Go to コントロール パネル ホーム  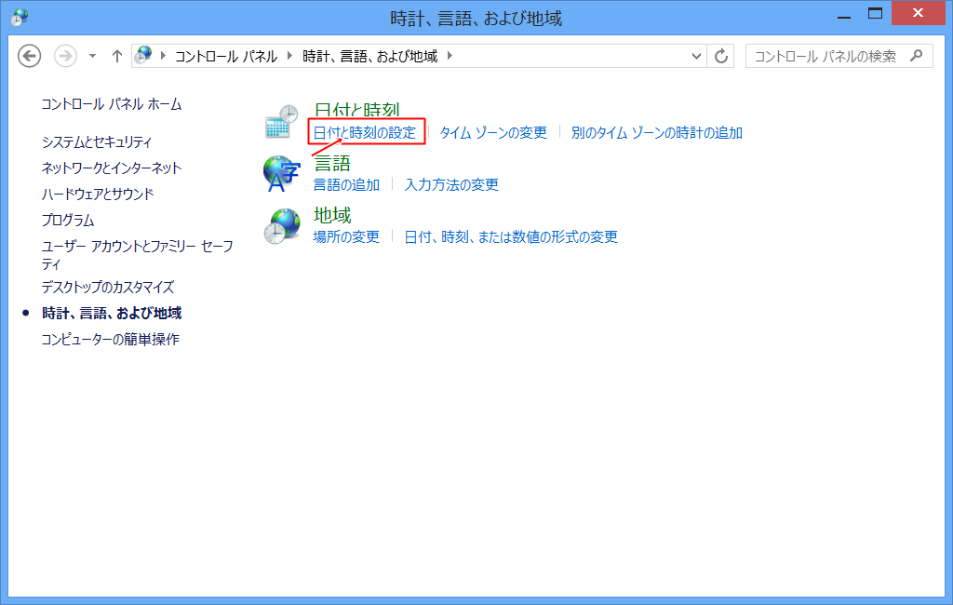(x=112, y=104)
